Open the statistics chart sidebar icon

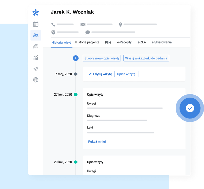pos(36,58)
